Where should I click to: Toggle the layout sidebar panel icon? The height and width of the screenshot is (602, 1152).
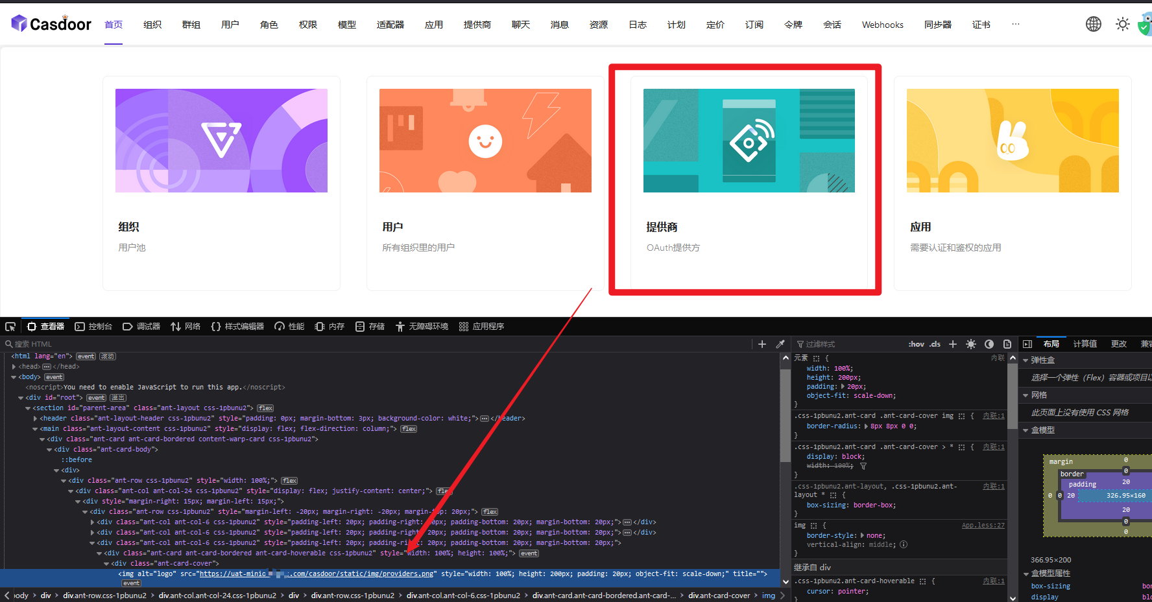(1027, 343)
